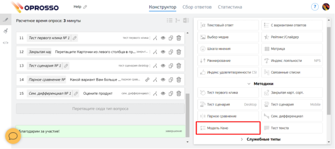Select Текстовый ответ question type
The height and width of the screenshot is (149, 335).
coord(228,25)
